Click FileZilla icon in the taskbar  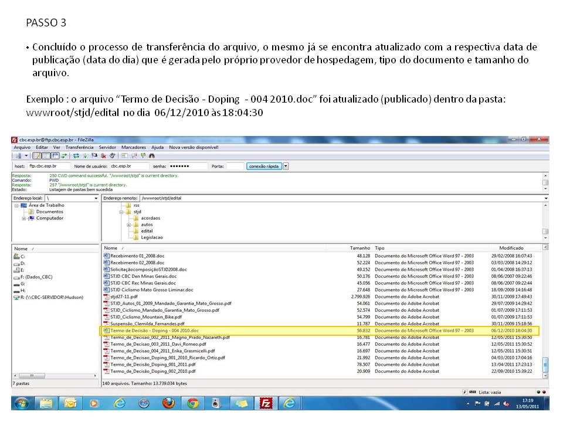pyautogui.click(x=266, y=403)
